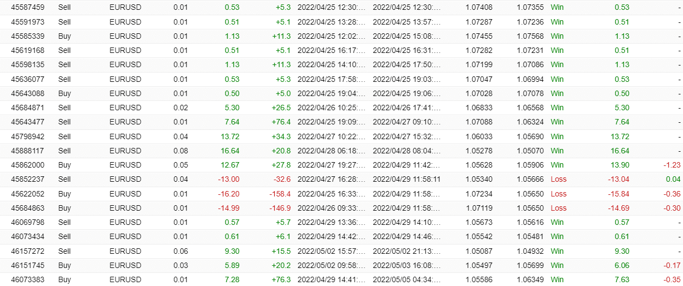The image size is (683, 286).
Task: Select trade ticket 45591973
Action: click(x=28, y=22)
